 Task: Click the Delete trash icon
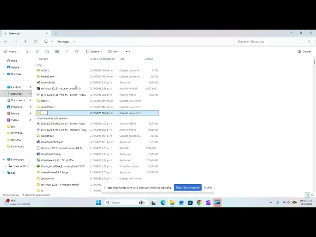point(77,51)
